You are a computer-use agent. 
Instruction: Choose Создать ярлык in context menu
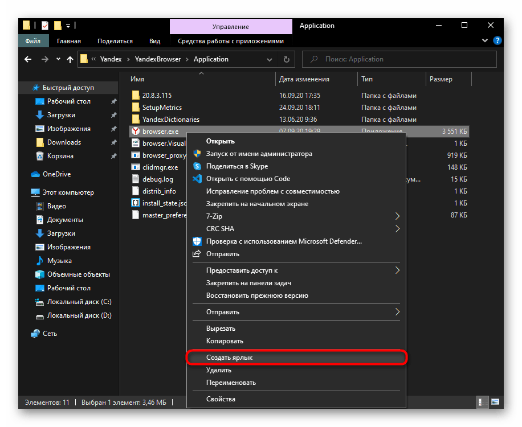pos(296,358)
